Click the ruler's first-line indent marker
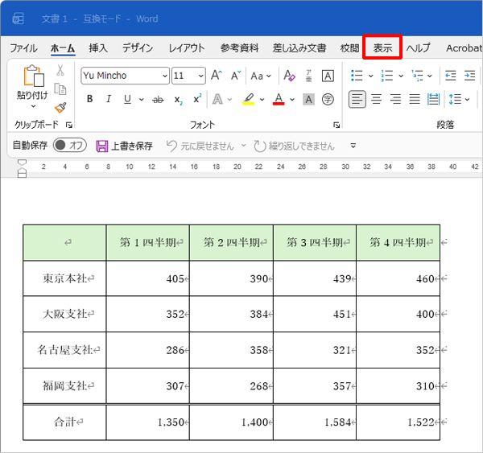 (x=23, y=163)
